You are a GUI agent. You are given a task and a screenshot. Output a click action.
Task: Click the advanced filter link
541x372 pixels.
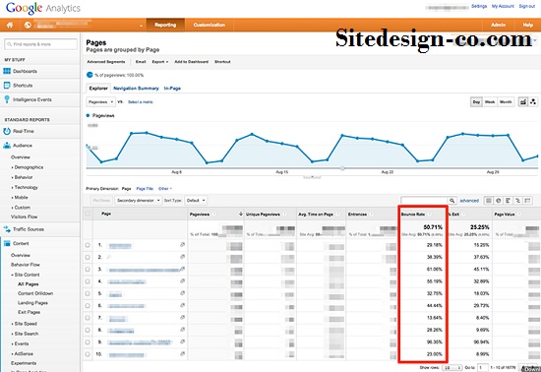[x=469, y=201]
